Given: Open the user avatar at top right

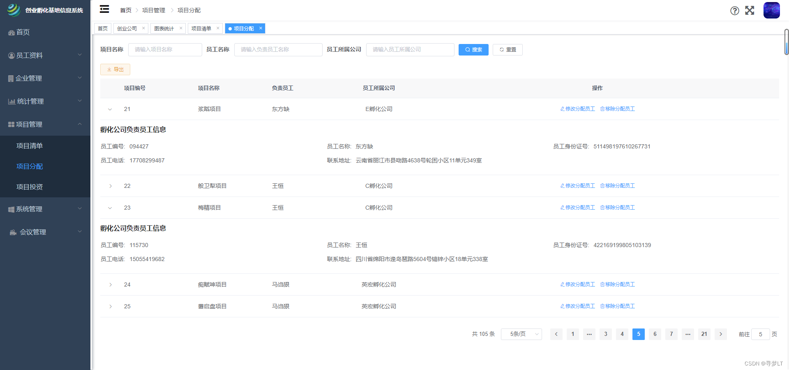Looking at the screenshot, I should (x=772, y=10).
